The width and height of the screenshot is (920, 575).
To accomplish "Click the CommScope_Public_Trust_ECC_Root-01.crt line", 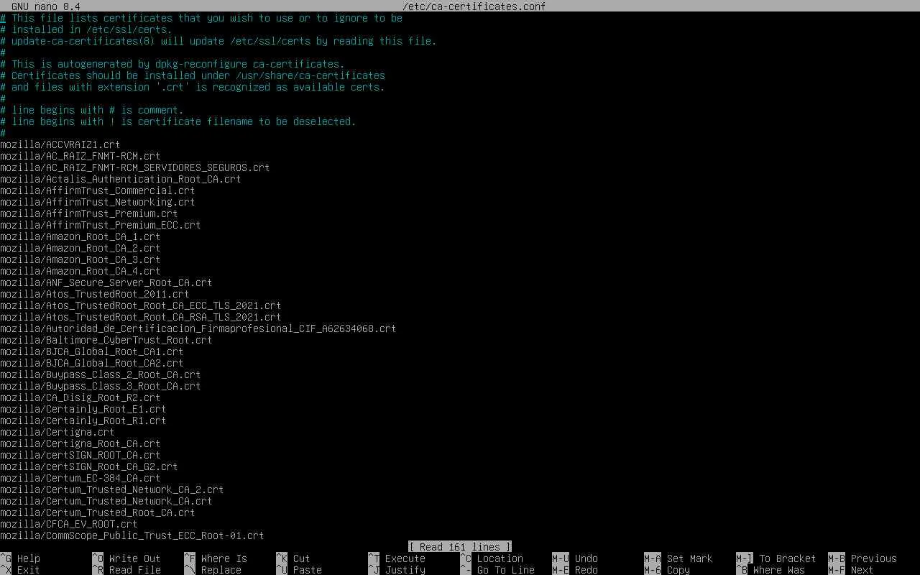I will coord(132,535).
